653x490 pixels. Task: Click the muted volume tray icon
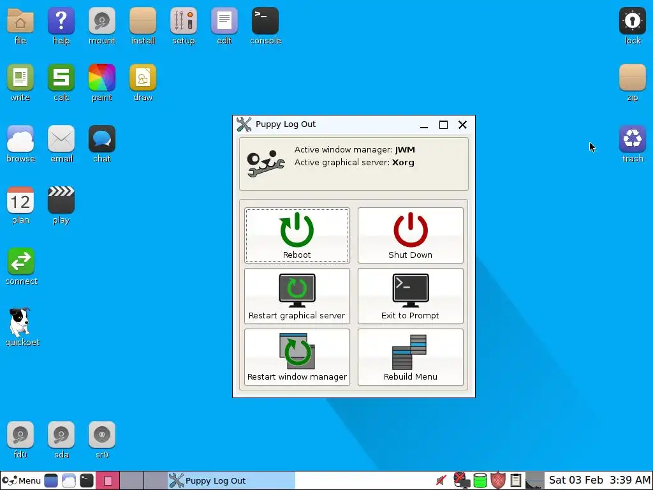click(x=441, y=481)
